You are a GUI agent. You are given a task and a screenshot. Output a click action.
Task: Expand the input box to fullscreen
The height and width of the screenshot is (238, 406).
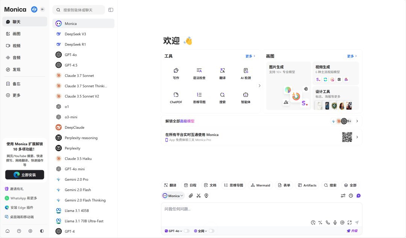[350, 223]
